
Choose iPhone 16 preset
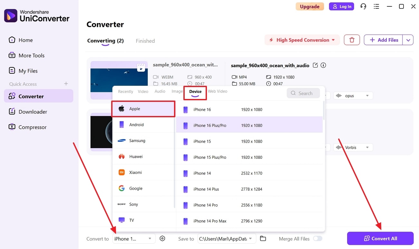(249, 110)
